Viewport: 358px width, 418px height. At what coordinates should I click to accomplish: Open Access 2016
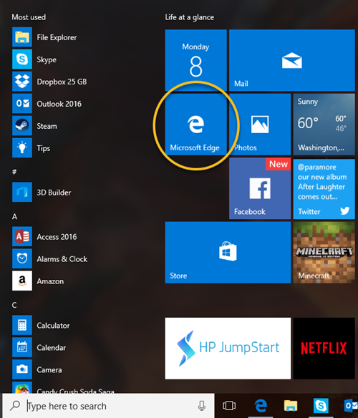(x=44, y=236)
